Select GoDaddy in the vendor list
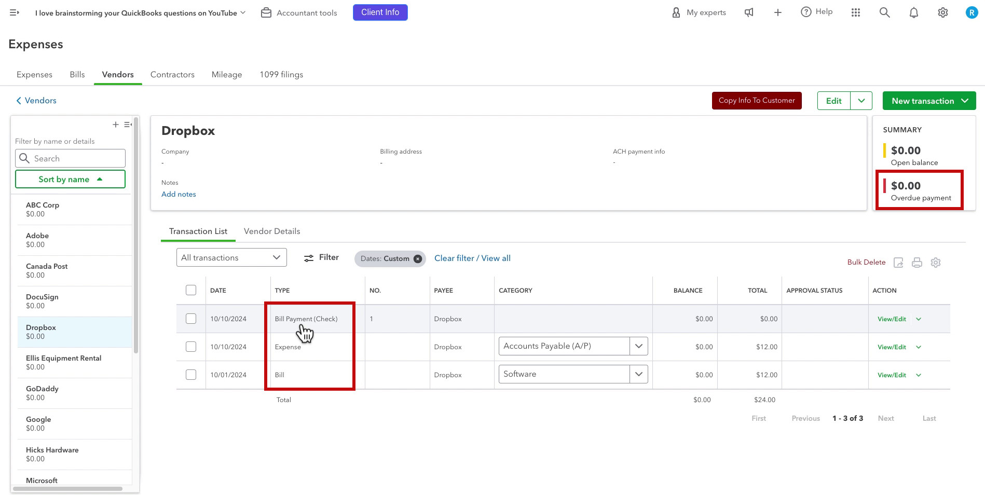This screenshot has width=985, height=495. (74, 393)
